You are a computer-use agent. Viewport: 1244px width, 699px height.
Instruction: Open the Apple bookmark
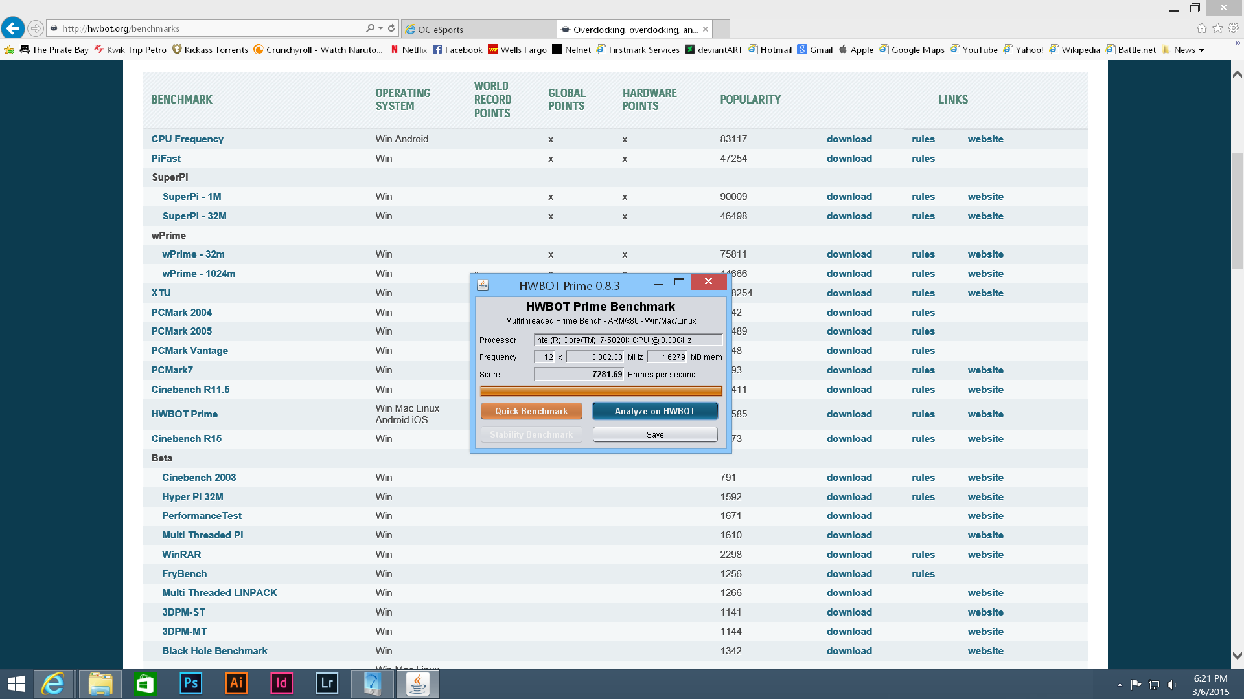pos(856,50)
